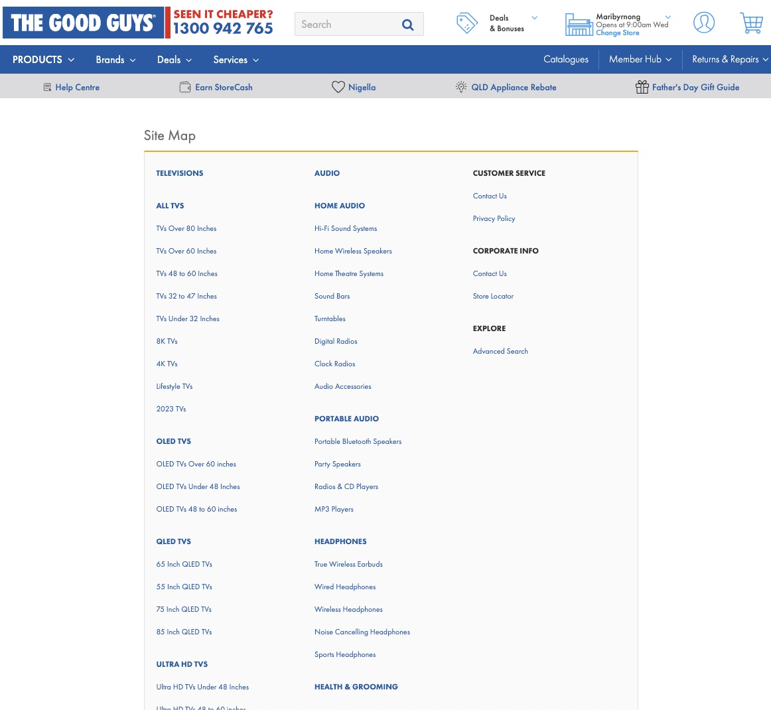Open the Advanced Search link
The height and width of the screenshot is (710, 771).
500,351
